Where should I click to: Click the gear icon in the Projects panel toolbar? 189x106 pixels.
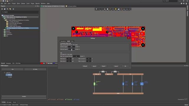coord(13,9)
